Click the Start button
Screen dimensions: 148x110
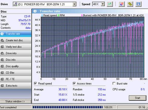(x=137, y=98)
